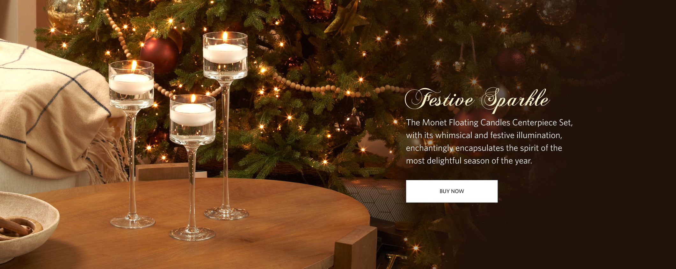Click the gold star ornament on tree
676x269 pixels.
(346, 18)
